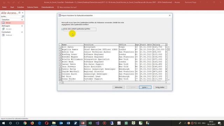
Task: Click the DEU language indicator
Action: [204, 123]
